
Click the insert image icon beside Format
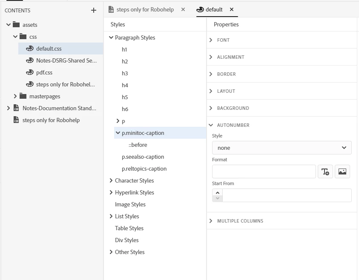342,171
